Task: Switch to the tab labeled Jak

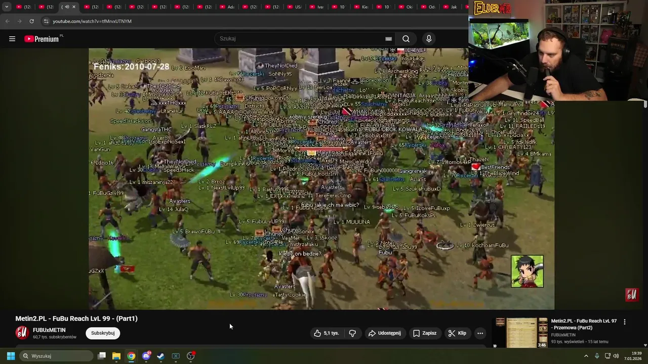Action: click(450, 7)
